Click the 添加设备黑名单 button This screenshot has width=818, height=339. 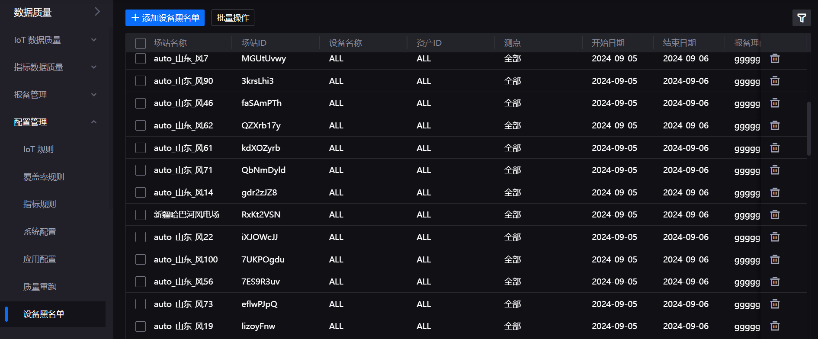165,18
